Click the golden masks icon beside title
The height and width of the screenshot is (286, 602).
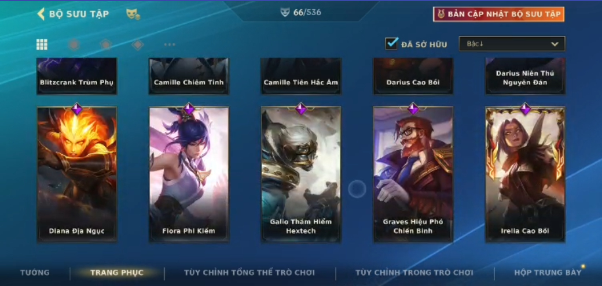point(133,14)
